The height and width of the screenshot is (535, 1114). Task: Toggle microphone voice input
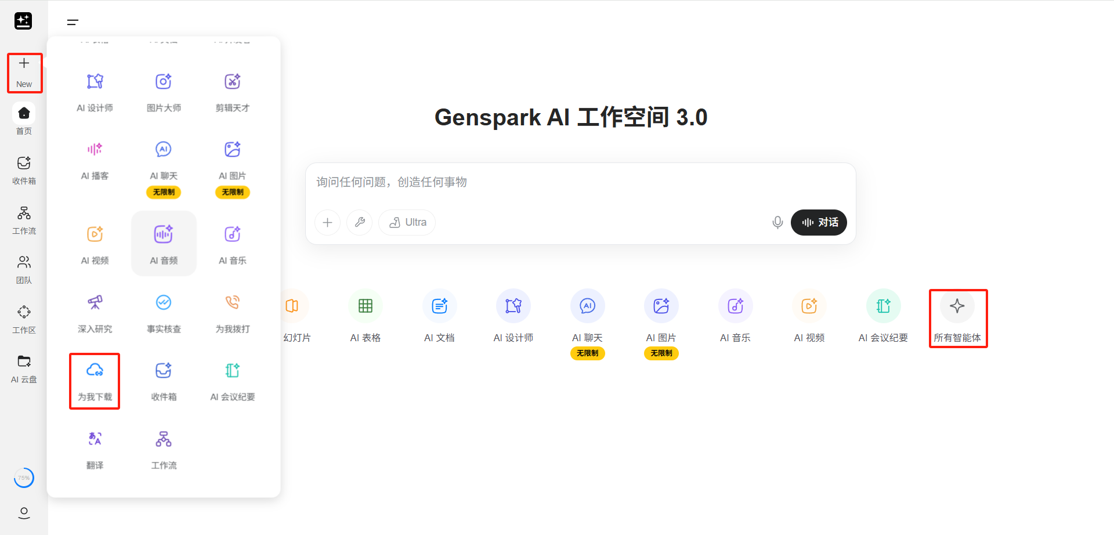(x=777, y=222)
